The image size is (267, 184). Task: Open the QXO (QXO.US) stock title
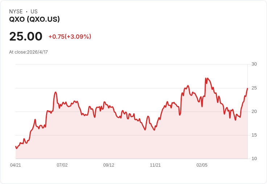34,19
